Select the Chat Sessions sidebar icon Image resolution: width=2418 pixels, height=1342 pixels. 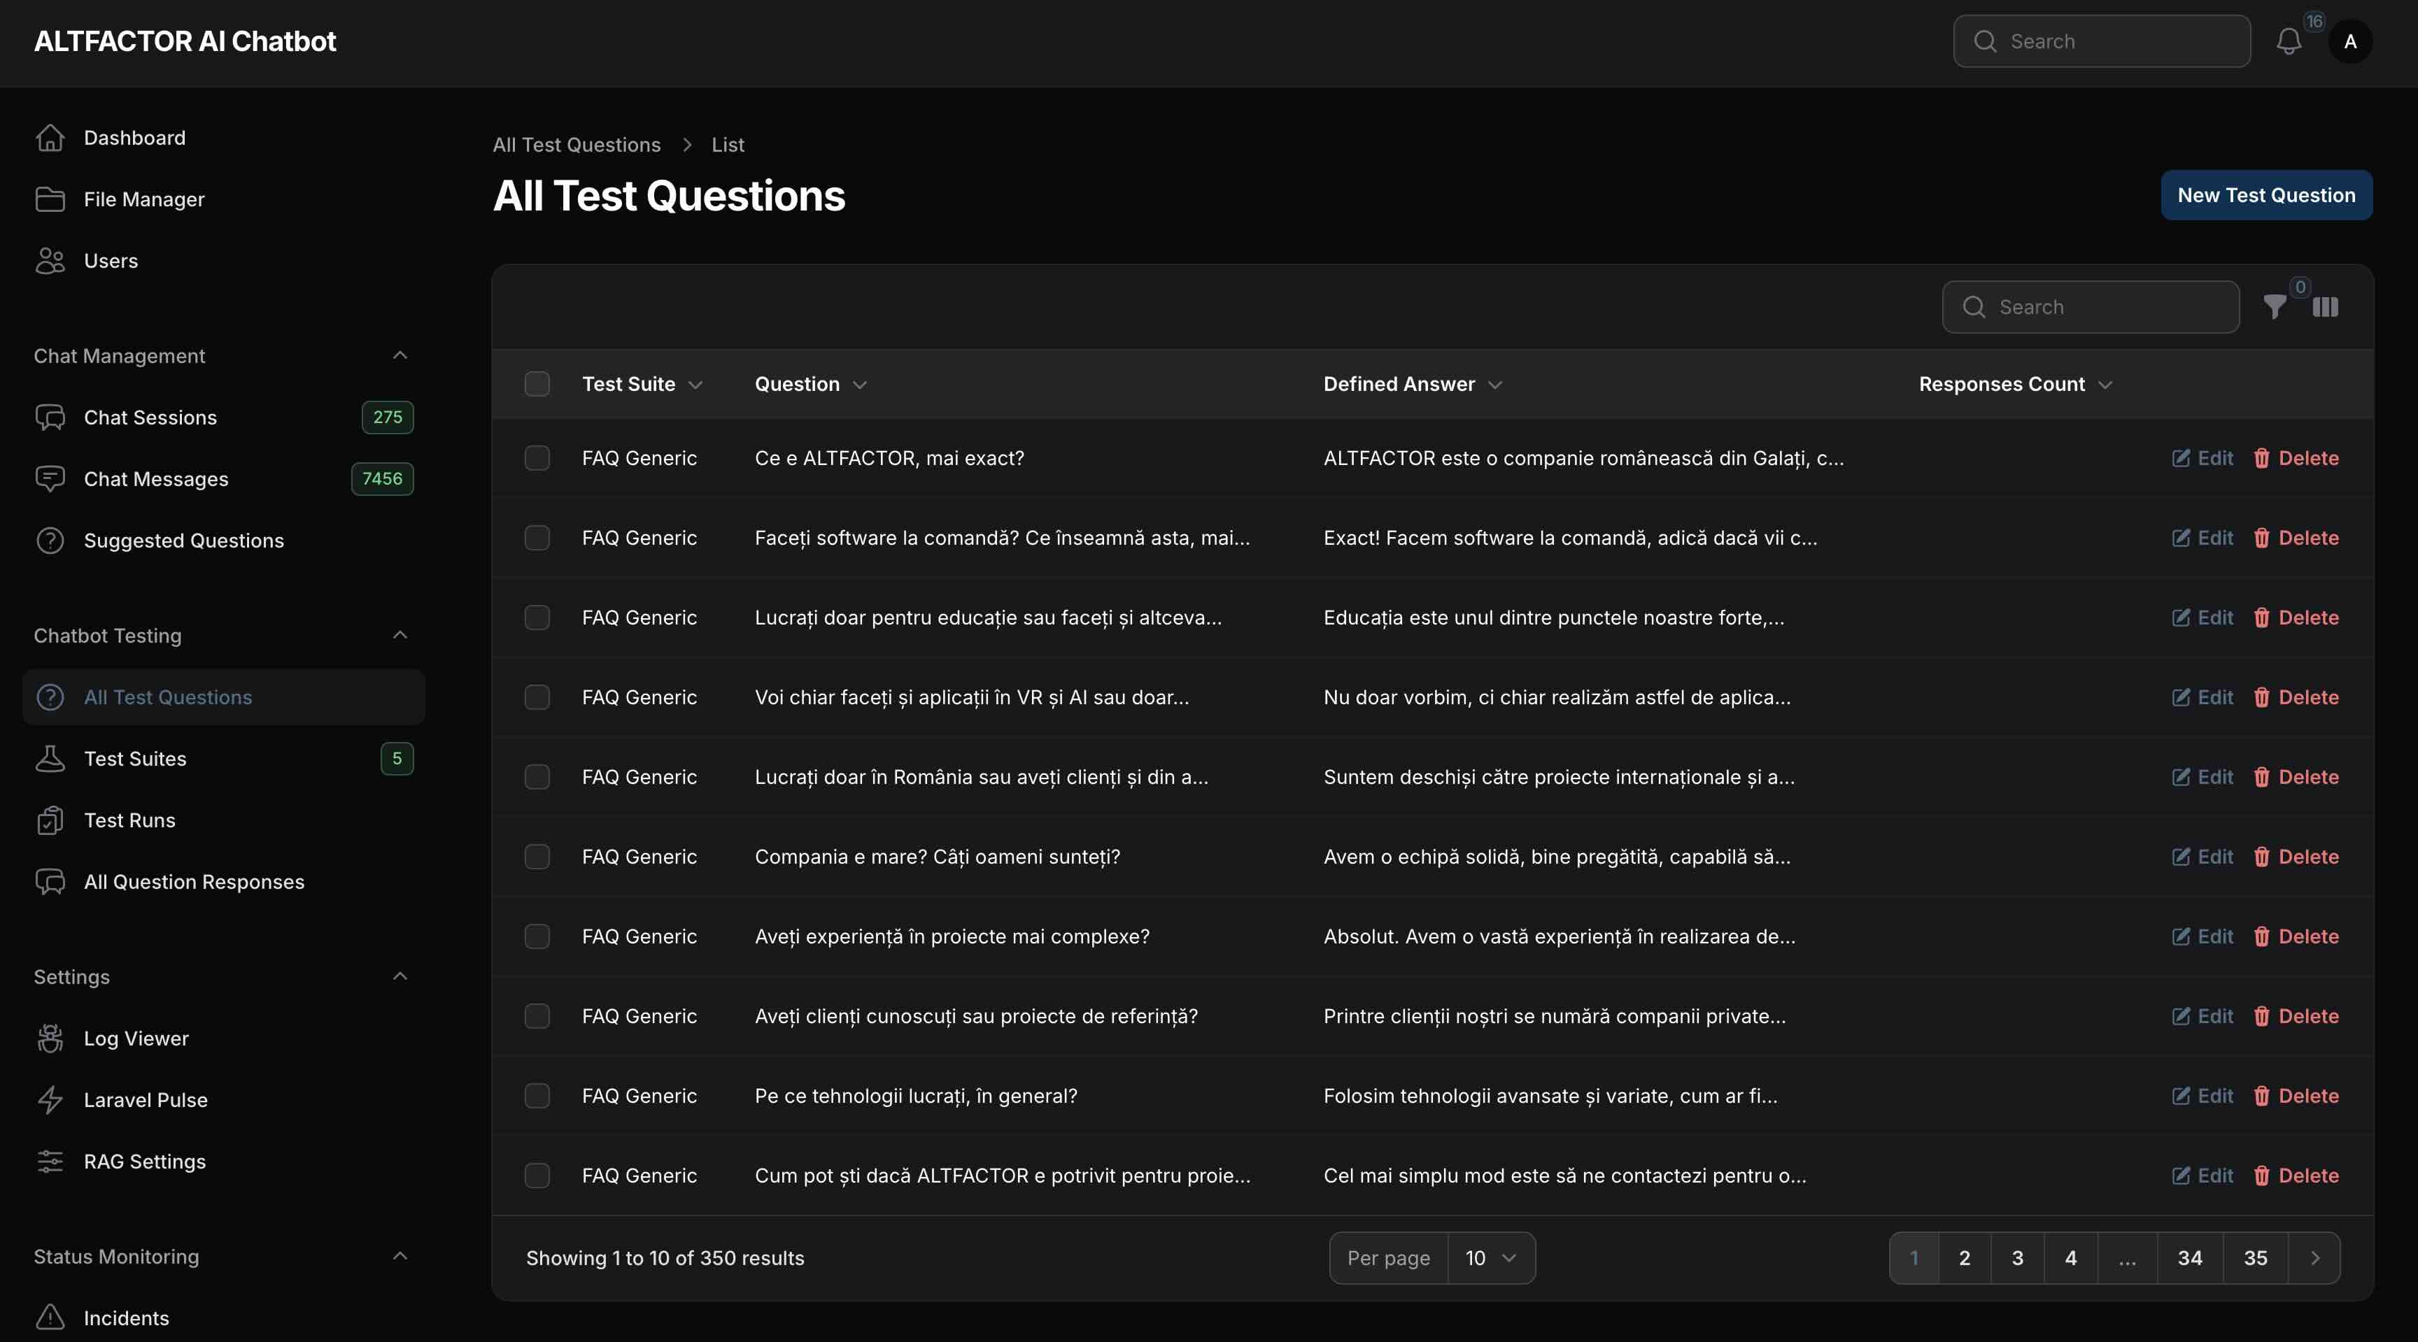pyautogui.click(x=50, y=417)
